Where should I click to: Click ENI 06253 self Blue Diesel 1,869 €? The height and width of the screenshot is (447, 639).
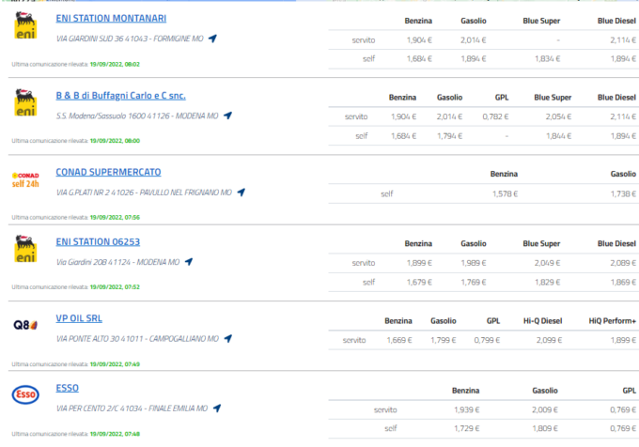click(x=623, y=282)
